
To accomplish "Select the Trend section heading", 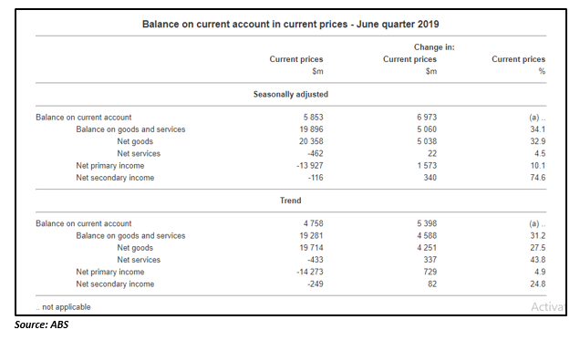I will (290, 201).
